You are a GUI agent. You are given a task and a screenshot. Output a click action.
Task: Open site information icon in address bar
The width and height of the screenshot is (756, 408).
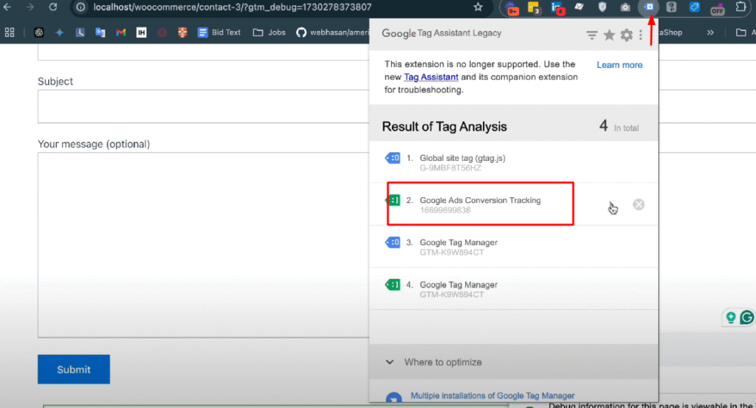pos(81,7)
